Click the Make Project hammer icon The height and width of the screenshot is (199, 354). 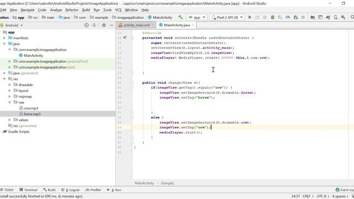pos(180,17)
